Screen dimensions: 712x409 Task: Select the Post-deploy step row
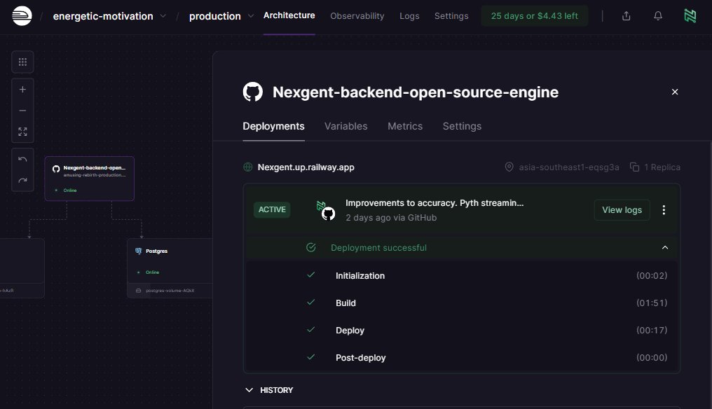[462, 357]
